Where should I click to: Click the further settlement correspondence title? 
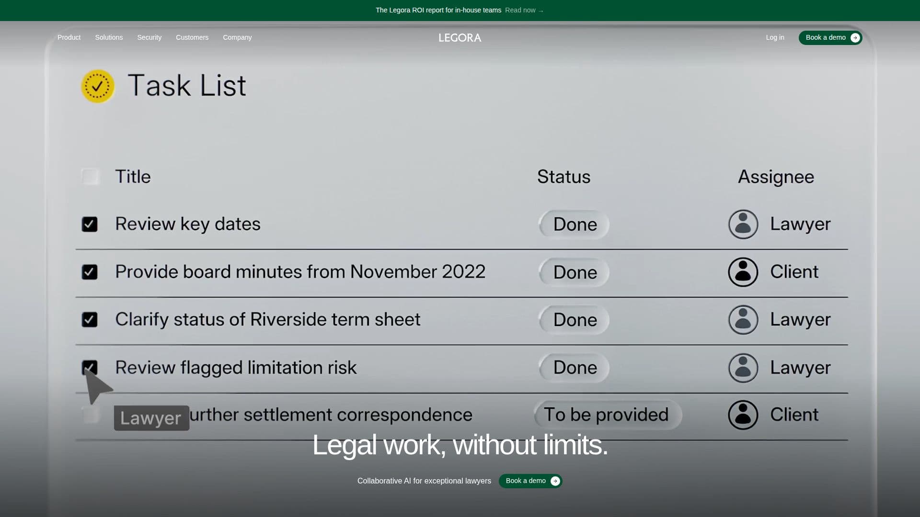pos(331,415)
